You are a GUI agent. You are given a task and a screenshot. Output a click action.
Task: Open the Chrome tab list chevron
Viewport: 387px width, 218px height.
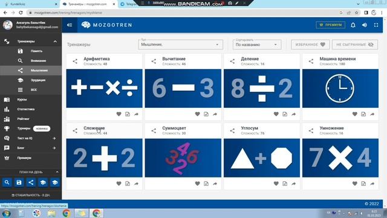click(x=358, y=4)
